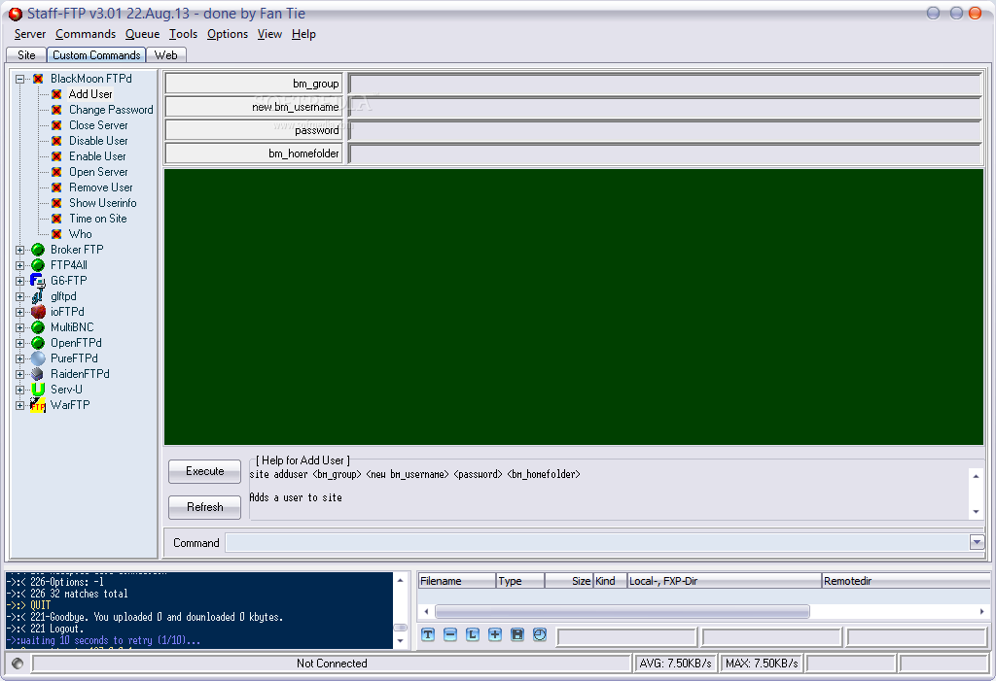Click the icon beside Close Server

(x=56, y=125)
